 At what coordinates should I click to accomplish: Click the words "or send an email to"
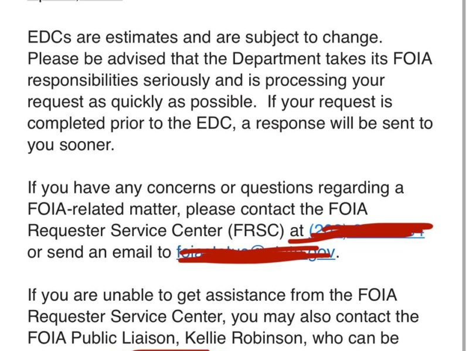click(99, 252)
